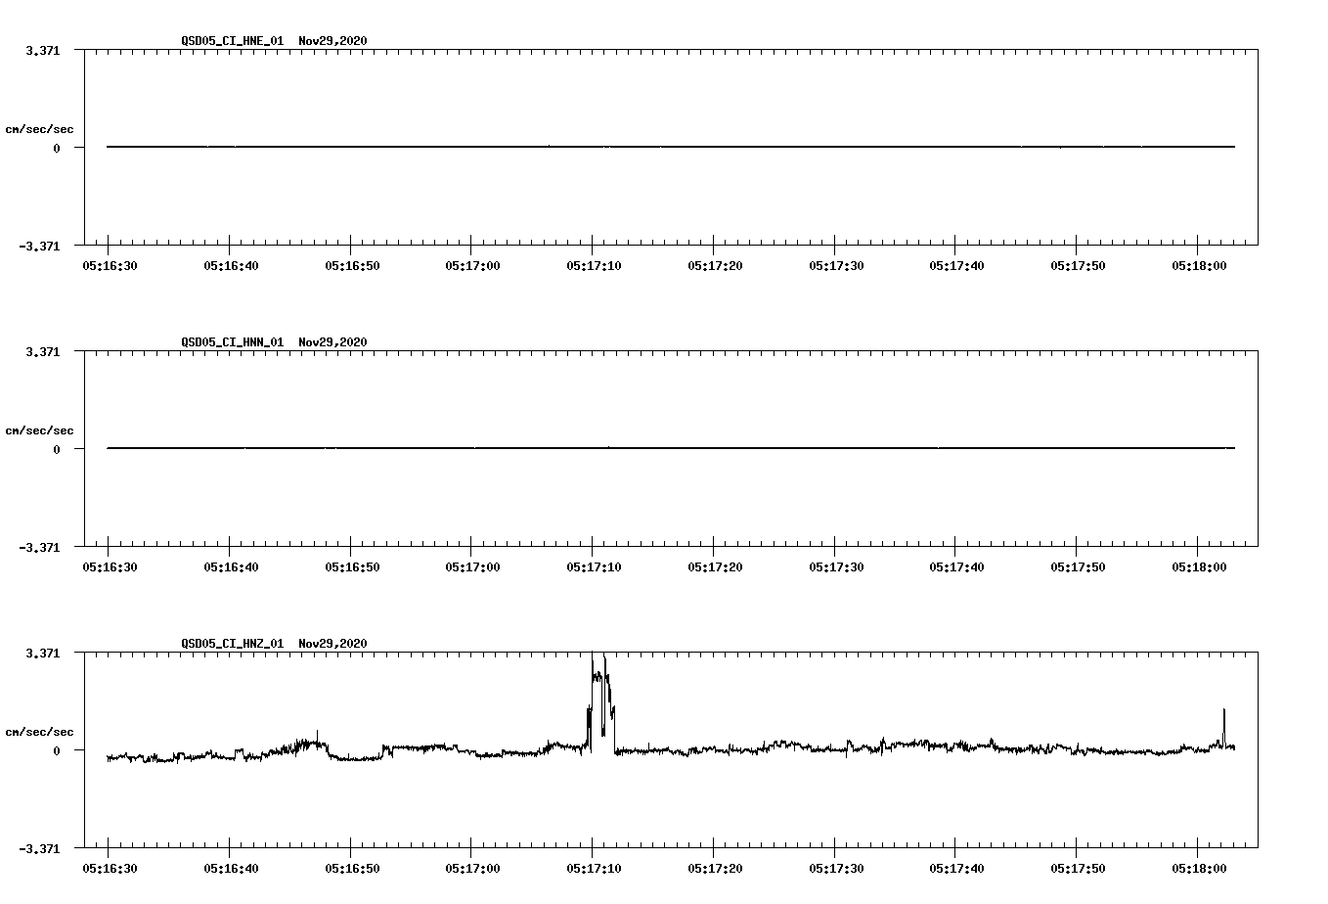
Task: Select the QSD05_CI_HNN_01 channel title
Action: [230, 343]
